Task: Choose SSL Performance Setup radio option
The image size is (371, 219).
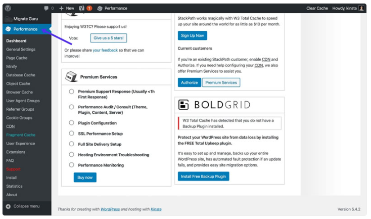Action: coord(71,134)
